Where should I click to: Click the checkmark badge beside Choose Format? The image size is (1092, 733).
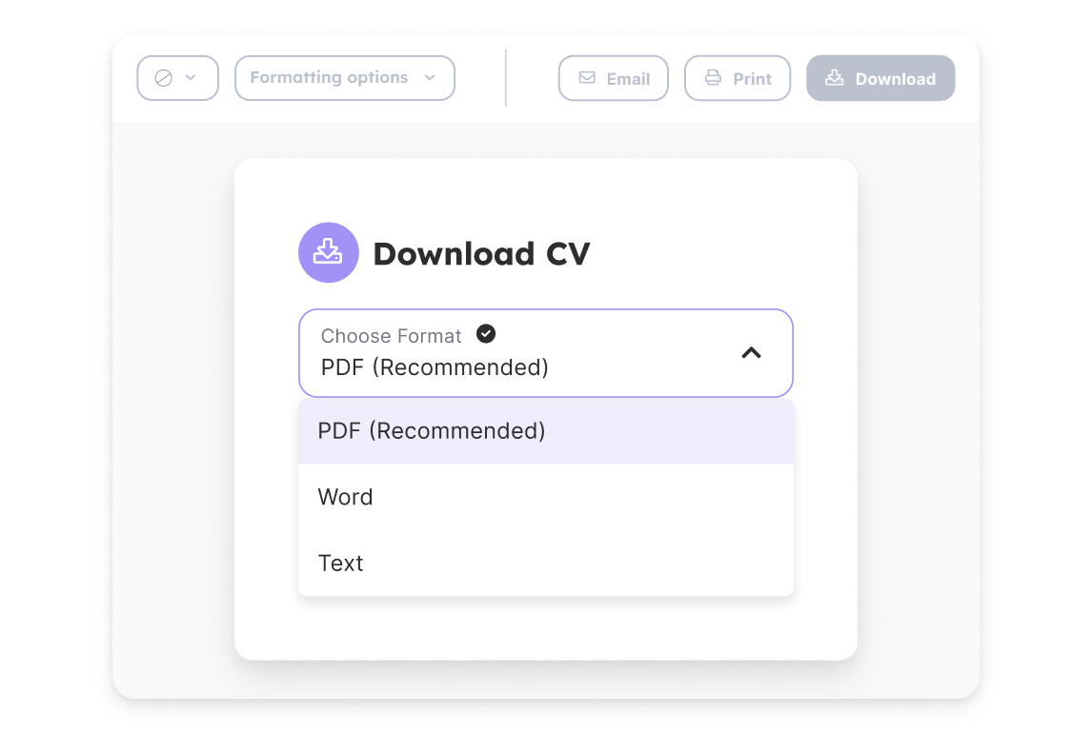coord(486,334)
